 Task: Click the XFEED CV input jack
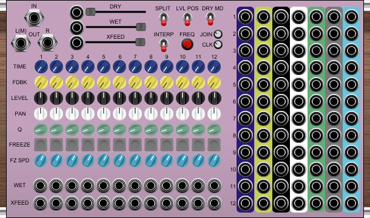[x=76, y=43]
